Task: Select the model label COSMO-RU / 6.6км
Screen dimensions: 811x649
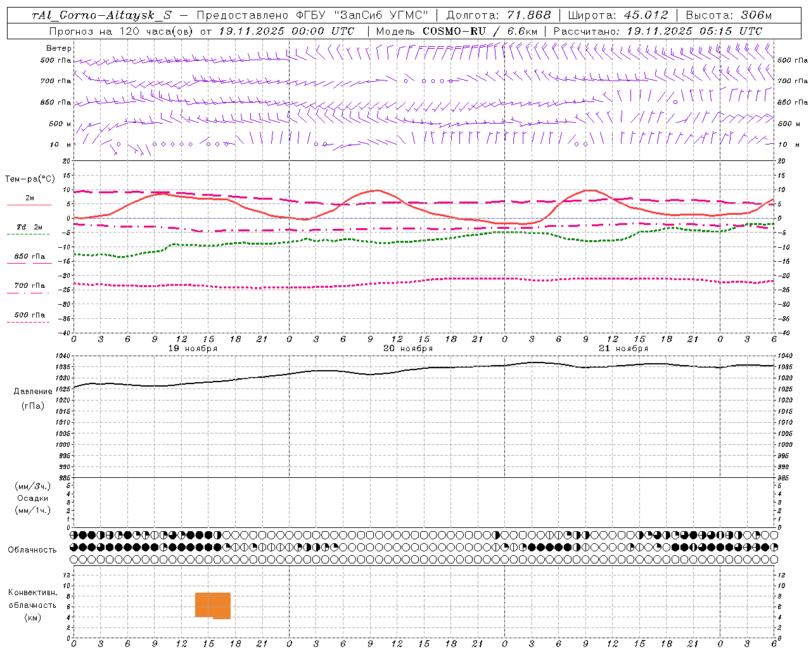Action: pos(480,31)
